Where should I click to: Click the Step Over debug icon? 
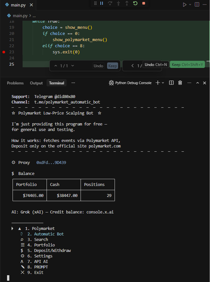[110, 3]
